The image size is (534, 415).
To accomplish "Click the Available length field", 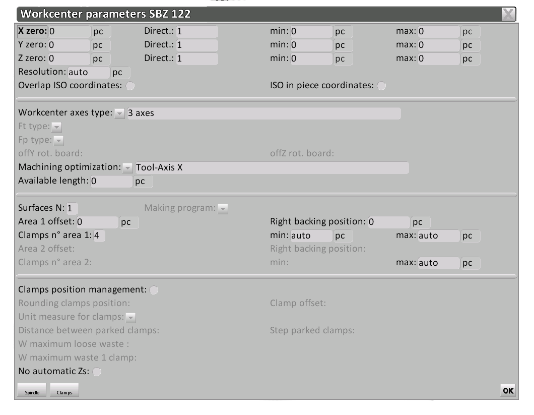I will click(x=111, y=181).
